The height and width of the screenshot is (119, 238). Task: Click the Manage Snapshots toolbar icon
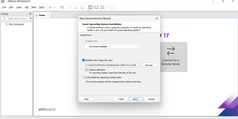tap(82, 7)
